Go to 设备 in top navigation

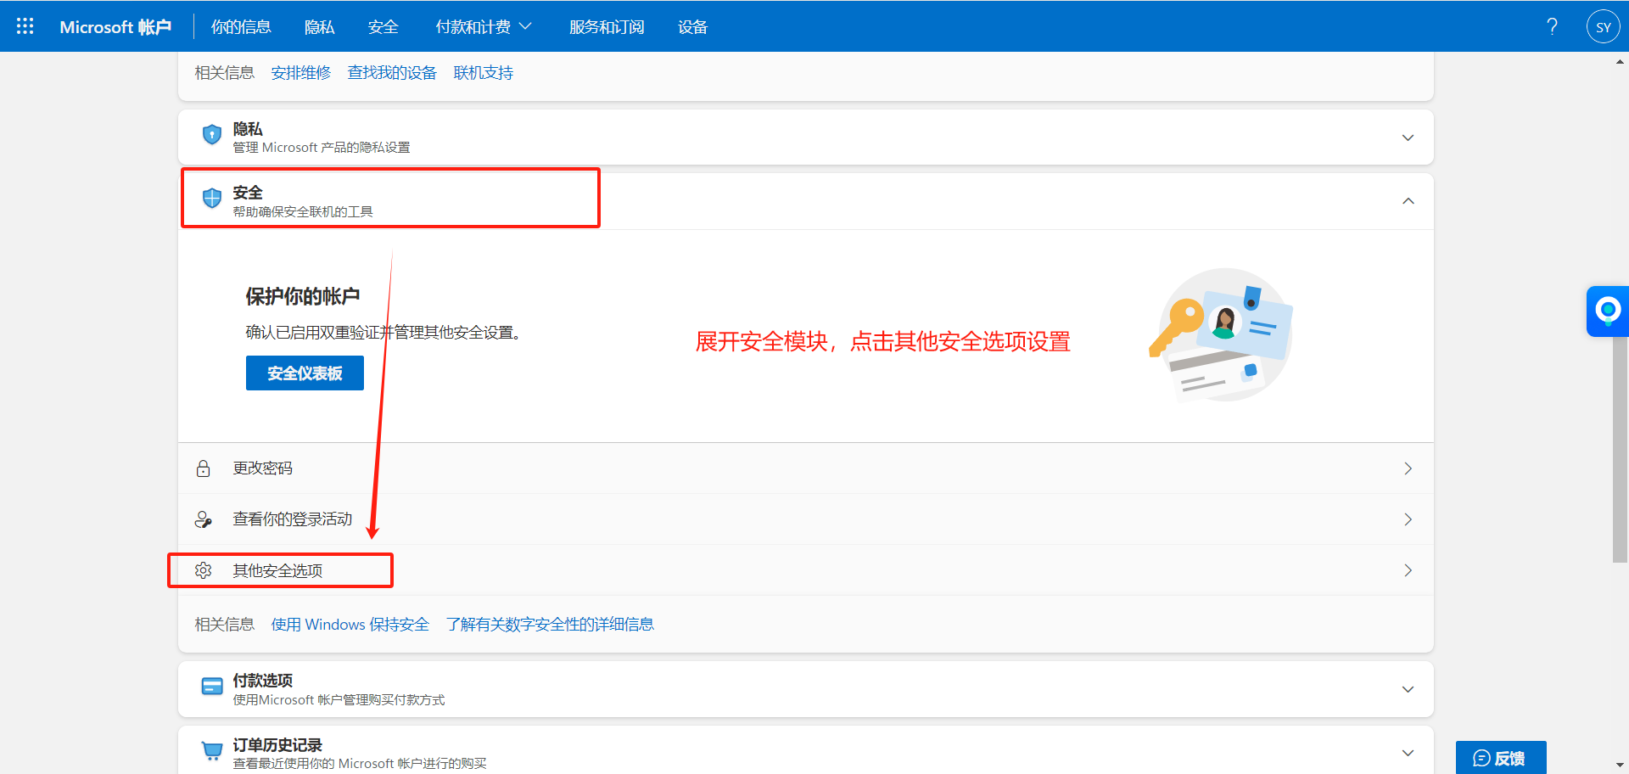coord(693,27)
